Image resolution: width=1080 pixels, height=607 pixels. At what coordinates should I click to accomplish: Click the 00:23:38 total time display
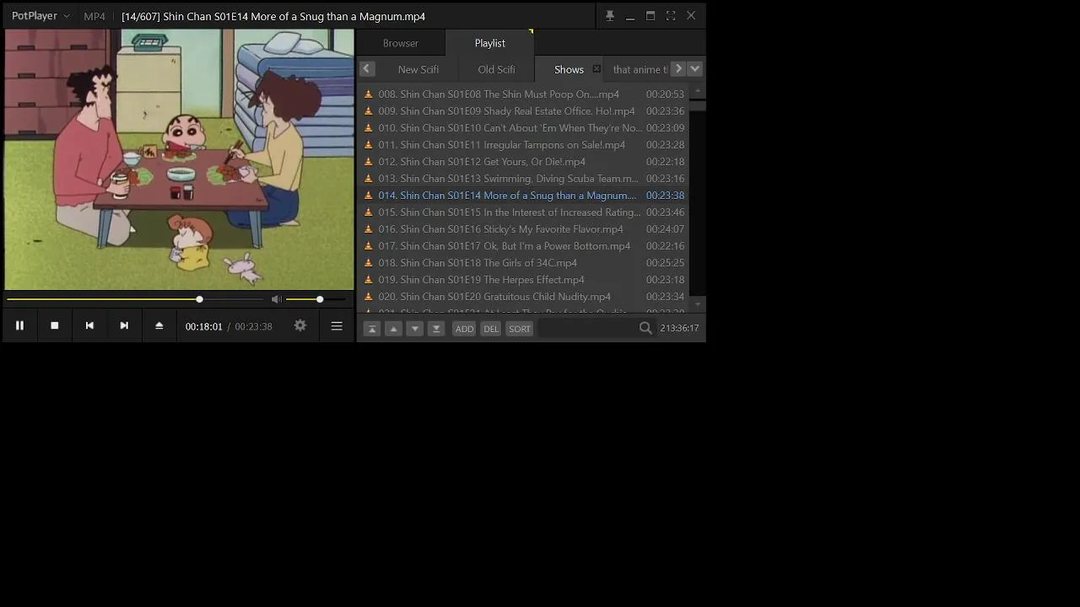point(253,326)
